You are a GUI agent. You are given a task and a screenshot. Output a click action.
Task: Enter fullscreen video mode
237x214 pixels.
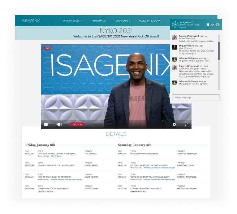coord(186,125)
